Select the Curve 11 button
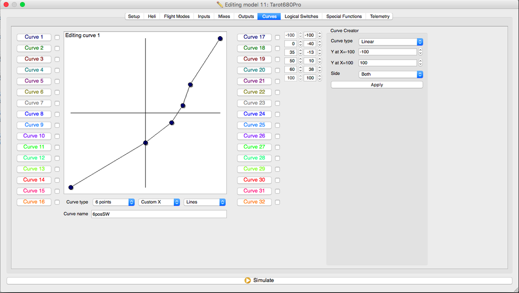Viewport: 519px width, 293px height. pos(34,147)
